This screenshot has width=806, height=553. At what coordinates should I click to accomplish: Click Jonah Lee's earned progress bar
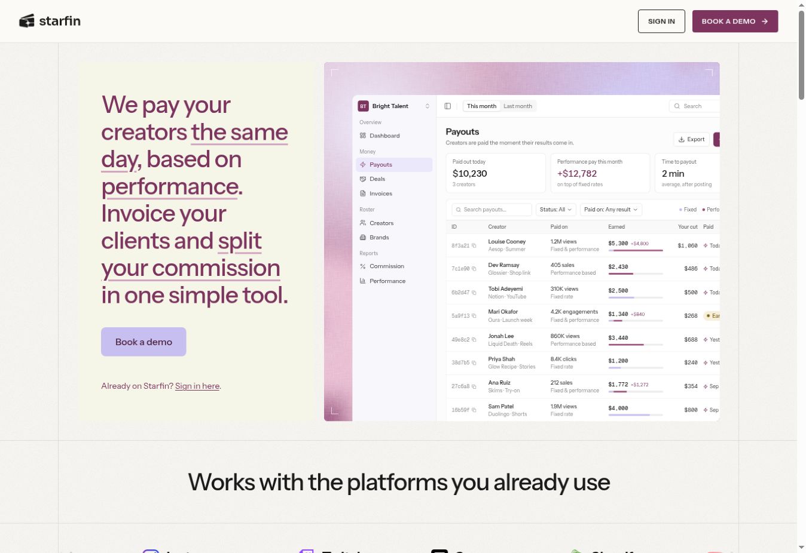(x=636, y=345)
